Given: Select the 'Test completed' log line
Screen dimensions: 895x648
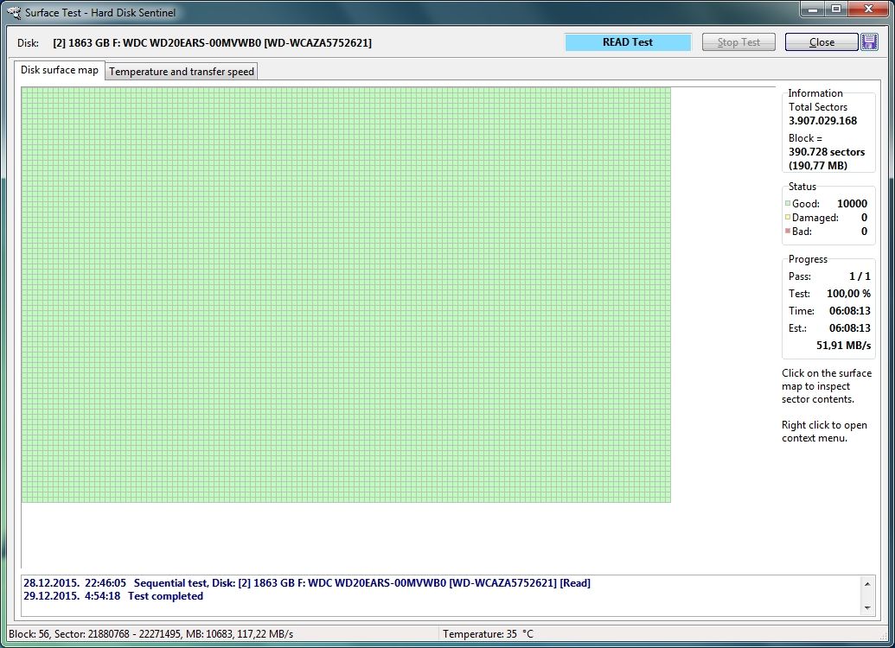Looking at the screenshot, I should point(113,596).
